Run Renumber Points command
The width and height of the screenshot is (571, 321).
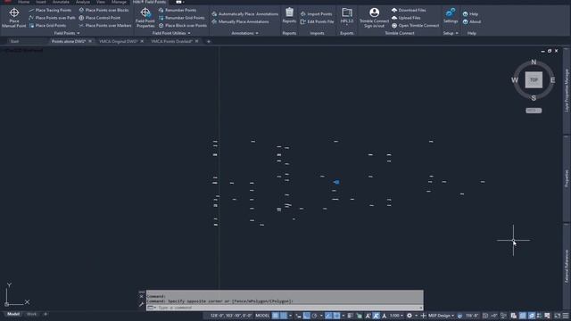[x=178, y=10]
